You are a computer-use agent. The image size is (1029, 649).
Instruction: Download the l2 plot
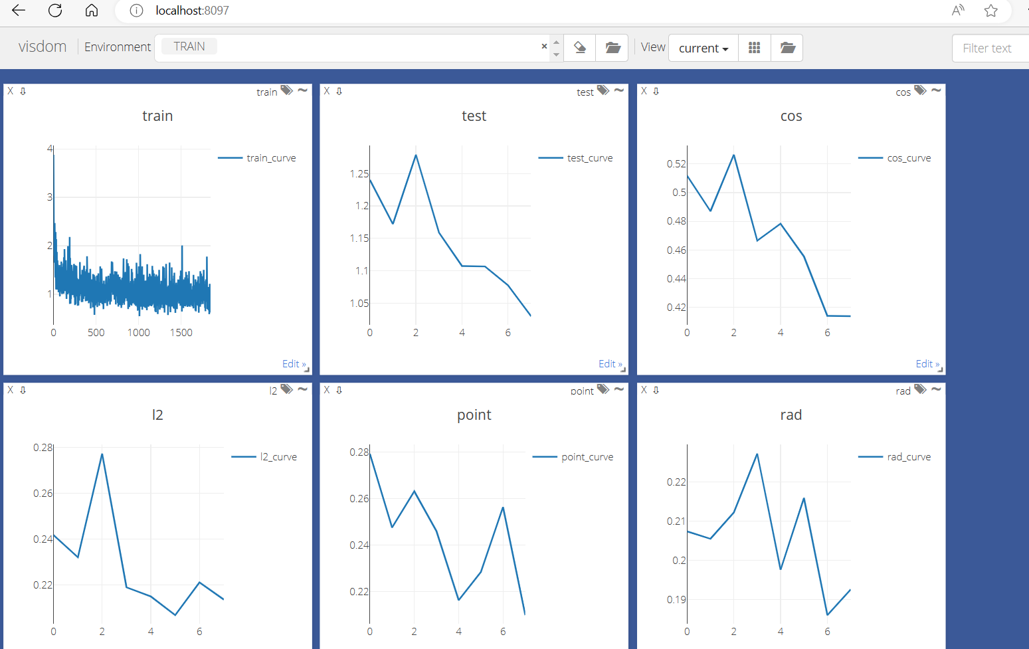tap(23, 390)
